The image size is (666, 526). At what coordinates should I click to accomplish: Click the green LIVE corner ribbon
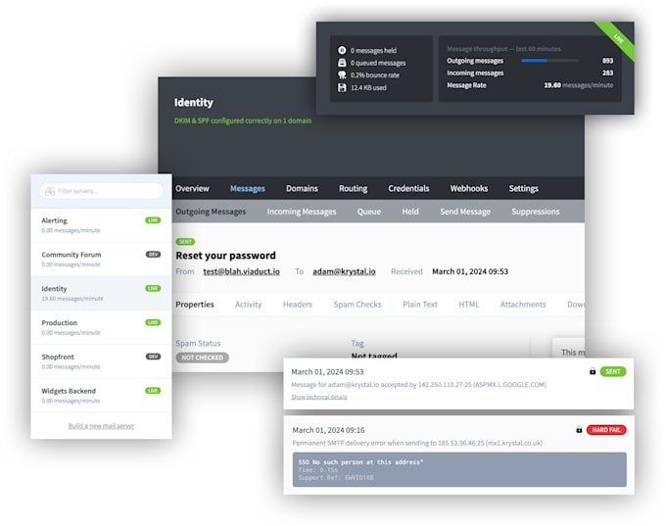[x=617, y=39]
